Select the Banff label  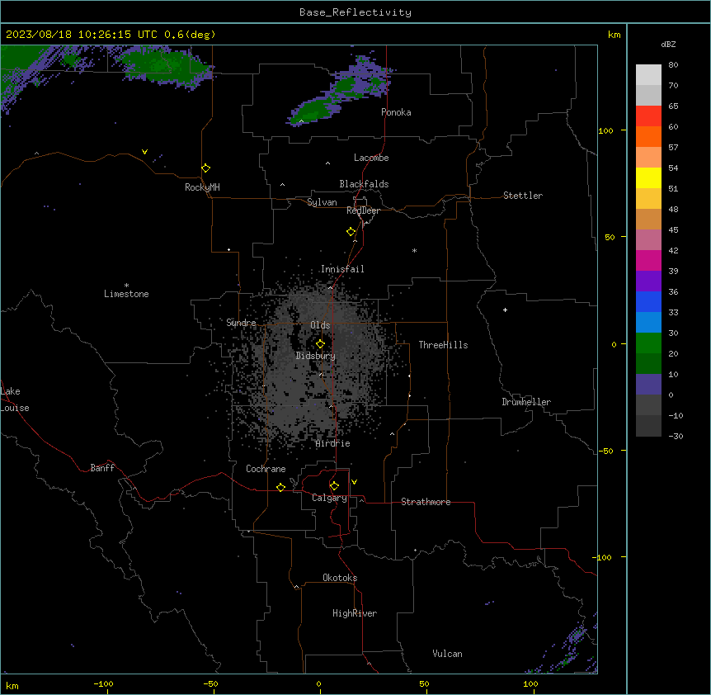click(x=102, y=468)
